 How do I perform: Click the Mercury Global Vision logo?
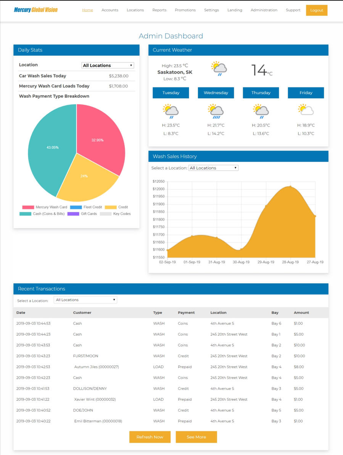(x=35, y=10)
